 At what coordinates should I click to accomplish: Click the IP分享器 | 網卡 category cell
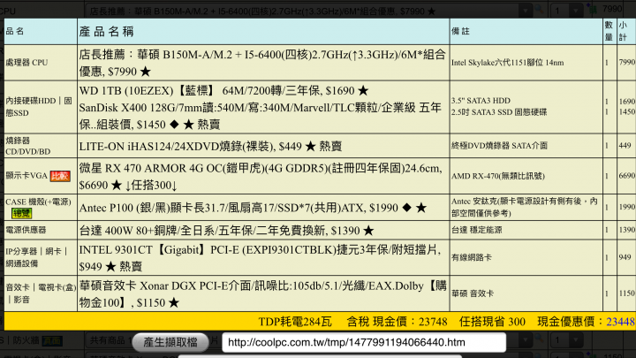pos(41,257)
